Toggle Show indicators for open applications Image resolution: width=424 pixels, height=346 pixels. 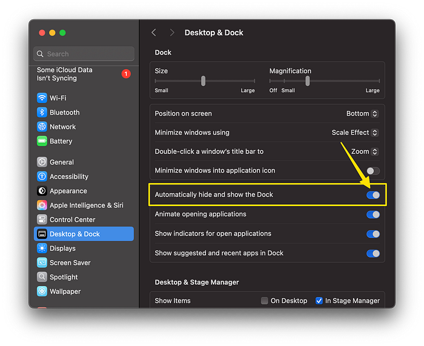pos(373,234)
